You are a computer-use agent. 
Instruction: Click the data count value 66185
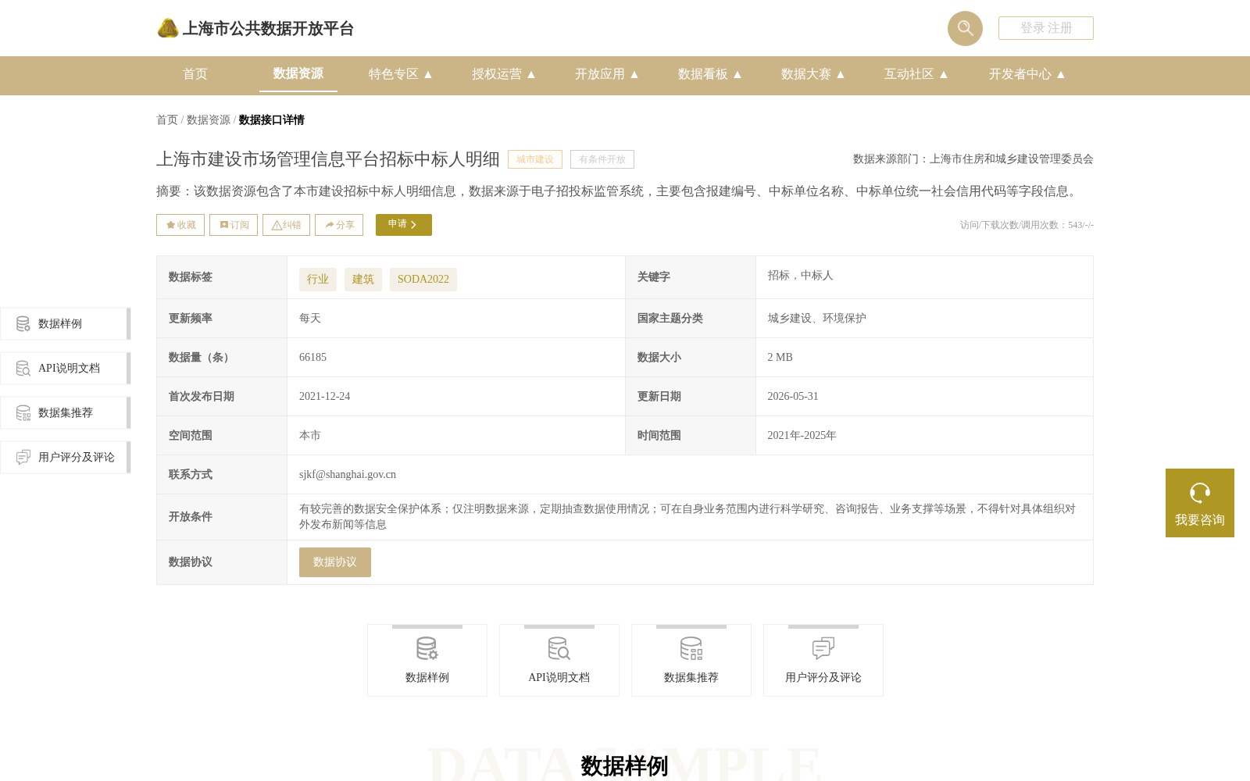[312, 357]
